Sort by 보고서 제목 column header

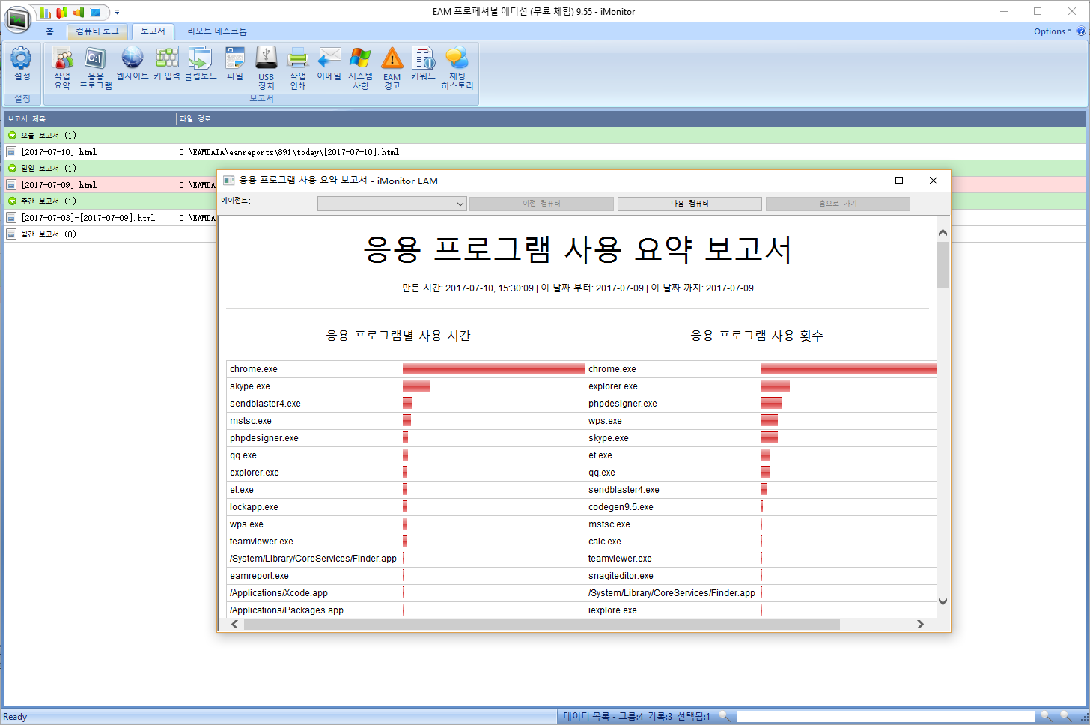pos(89,118)
